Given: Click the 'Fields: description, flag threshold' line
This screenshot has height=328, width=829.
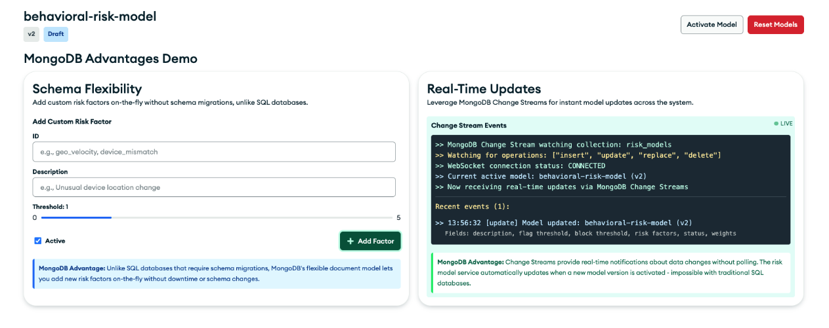Looking at the screenshot, I should (x=590, y=233).
